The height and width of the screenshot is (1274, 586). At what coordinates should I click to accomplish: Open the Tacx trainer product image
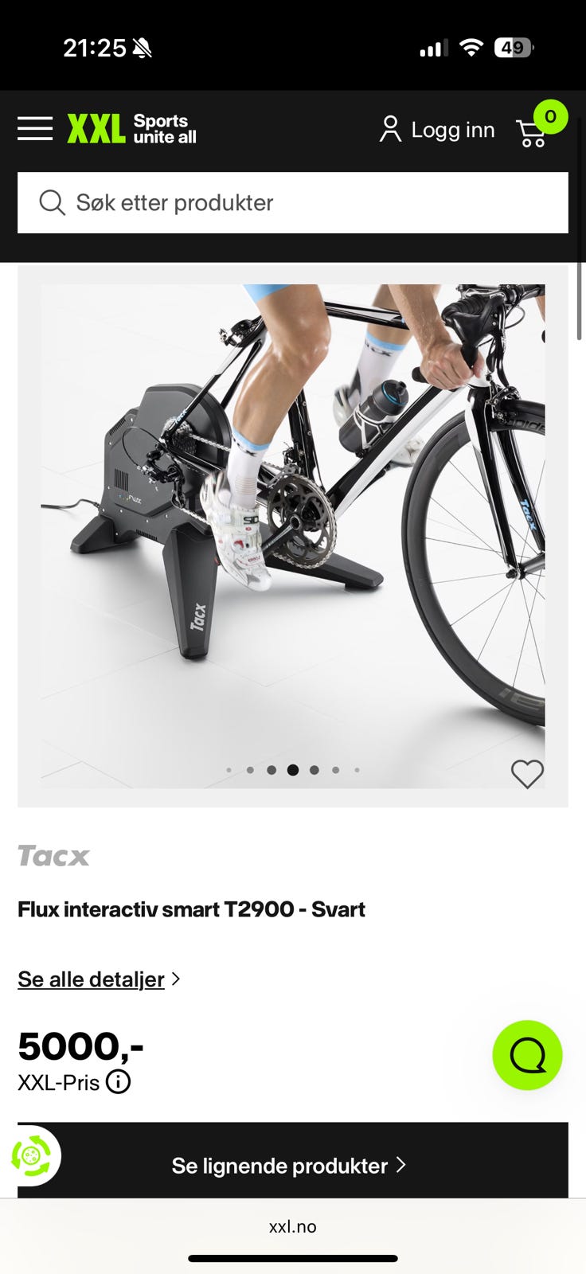pyautogui.click(x=293, y=536)
